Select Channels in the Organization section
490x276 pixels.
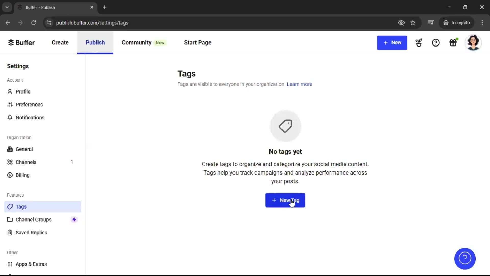26,162
